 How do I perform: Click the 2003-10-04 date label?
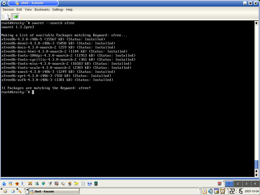252,191
